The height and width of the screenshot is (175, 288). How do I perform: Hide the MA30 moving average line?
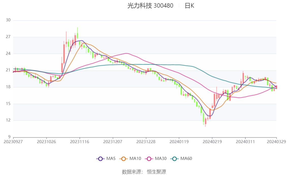[149, 159]
